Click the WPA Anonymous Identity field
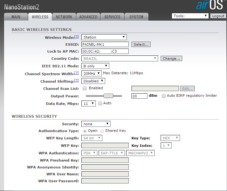Screen dimensions: 227x191 click(x=105, y=167)
